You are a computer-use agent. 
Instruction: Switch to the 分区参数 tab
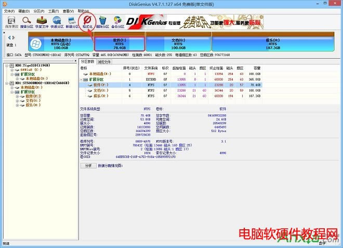pos(87,62)
